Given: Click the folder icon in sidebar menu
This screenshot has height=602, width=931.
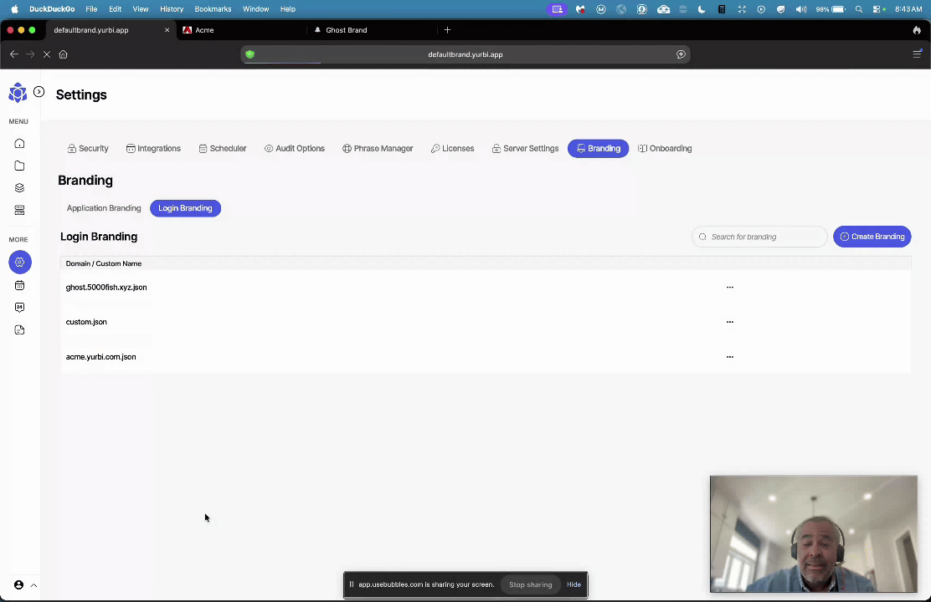Looking at the screenshot, I should pos(19,166).
